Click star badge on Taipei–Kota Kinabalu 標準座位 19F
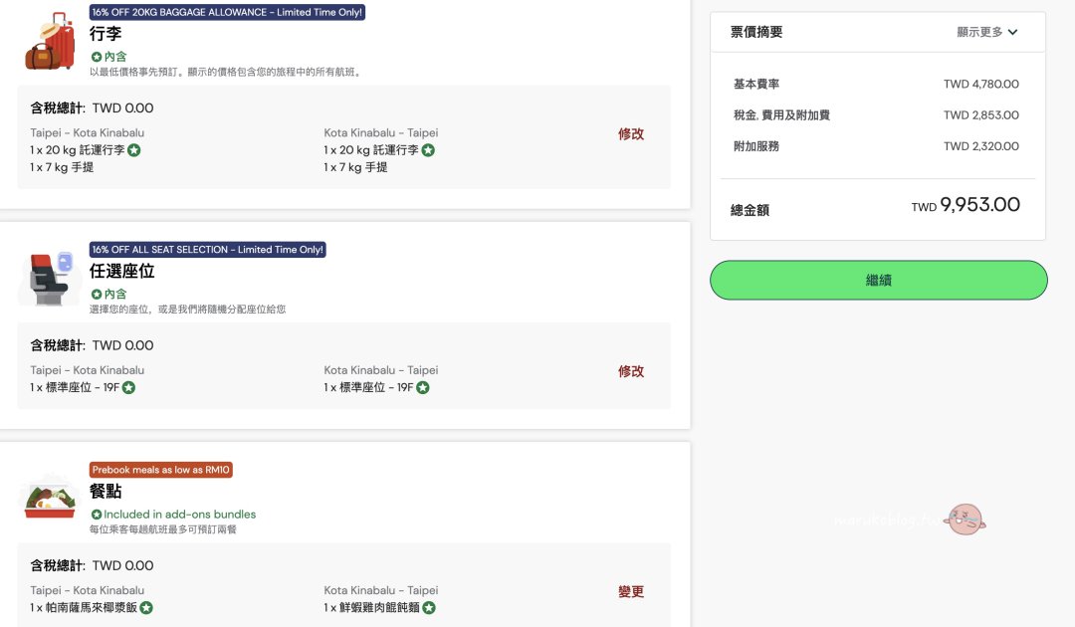Image resolution: width=1075 pixels, height=627 pixels. tap(128, 388)
